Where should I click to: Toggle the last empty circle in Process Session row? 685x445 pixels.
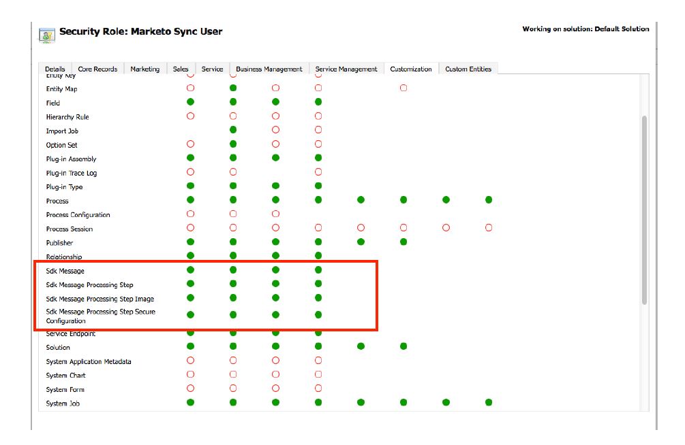tap(489, 228)
